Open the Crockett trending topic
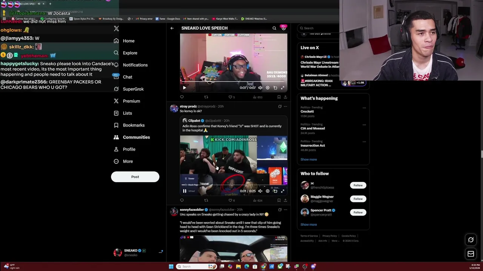 coord(307,111)
